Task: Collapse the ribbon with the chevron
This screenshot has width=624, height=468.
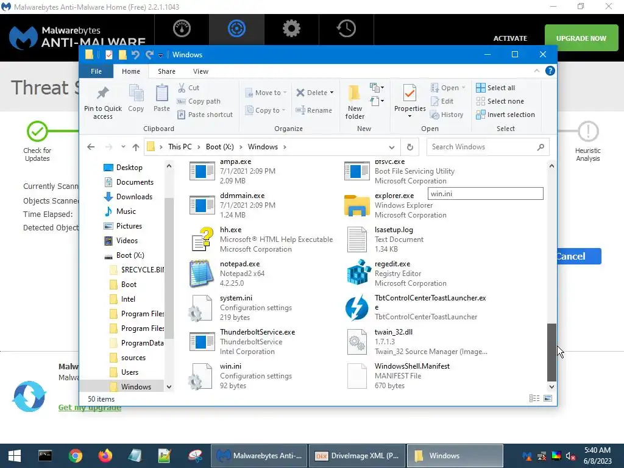Action: tap(536, 71)
